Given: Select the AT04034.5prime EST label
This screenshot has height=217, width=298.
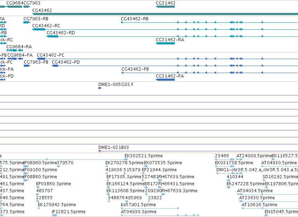Looking at the screenshot, I should (x=255, y=191).
